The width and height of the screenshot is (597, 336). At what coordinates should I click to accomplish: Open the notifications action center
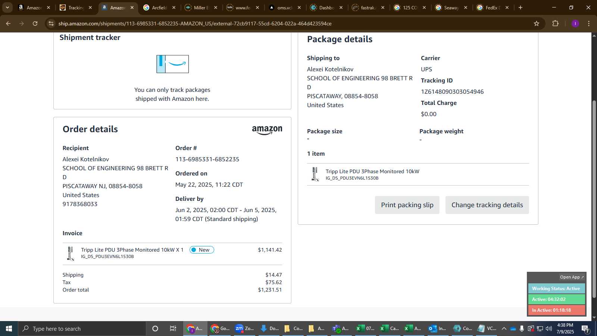(585, 329)
